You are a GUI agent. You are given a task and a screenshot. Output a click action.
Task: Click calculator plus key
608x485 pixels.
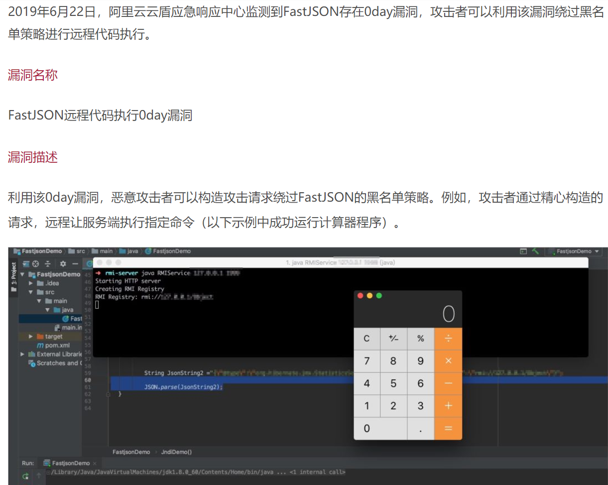tap(448, 406)
